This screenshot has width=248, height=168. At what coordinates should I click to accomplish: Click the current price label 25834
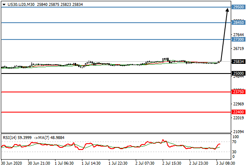coord(239,61)
